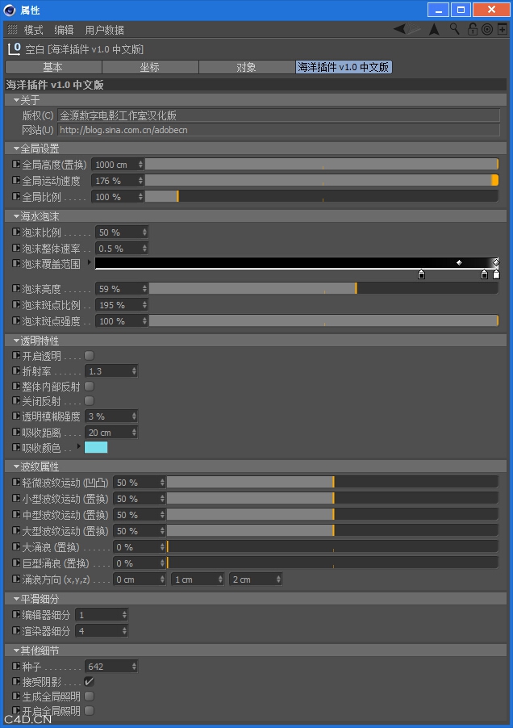Collapse the 平滑细分 section
513x728 pixels.
pos(16,599)
